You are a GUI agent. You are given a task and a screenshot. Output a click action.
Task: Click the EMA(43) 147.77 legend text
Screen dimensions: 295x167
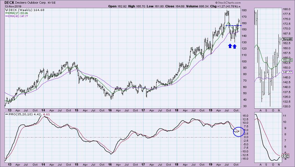(x=18, y=16)
